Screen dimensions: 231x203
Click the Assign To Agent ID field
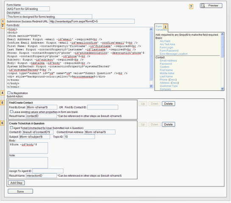[48, 171]
